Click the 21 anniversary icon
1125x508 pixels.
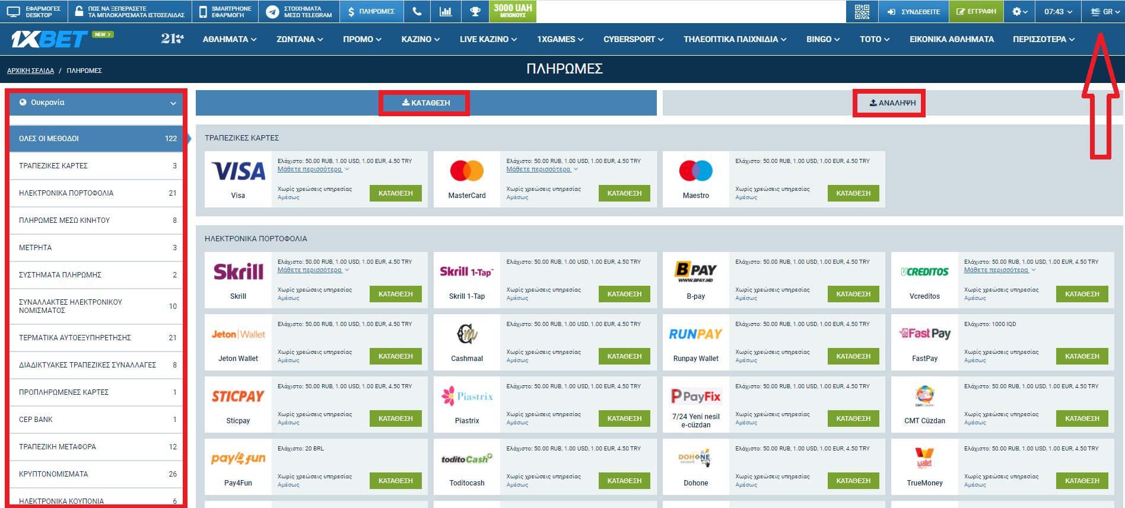(172, 39)
